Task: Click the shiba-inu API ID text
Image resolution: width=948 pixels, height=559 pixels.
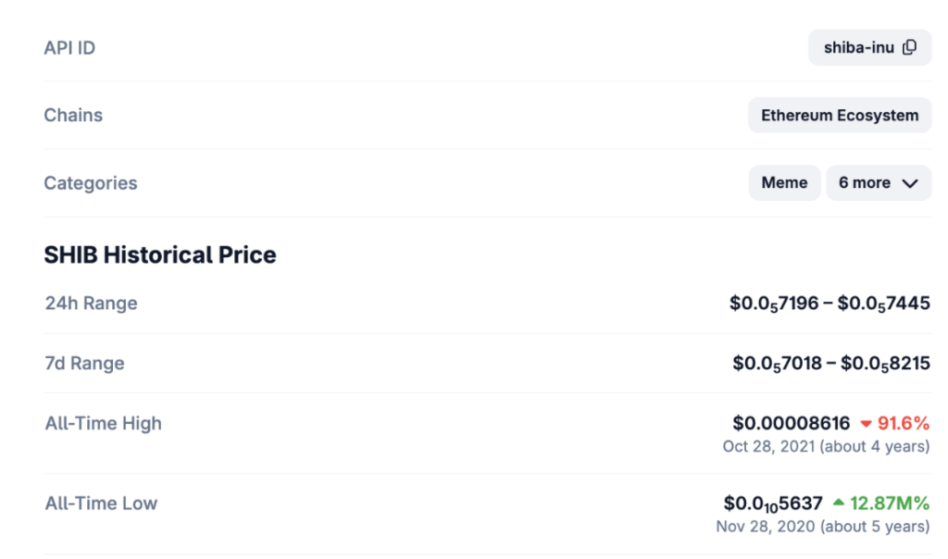Action: coord(858,47)
